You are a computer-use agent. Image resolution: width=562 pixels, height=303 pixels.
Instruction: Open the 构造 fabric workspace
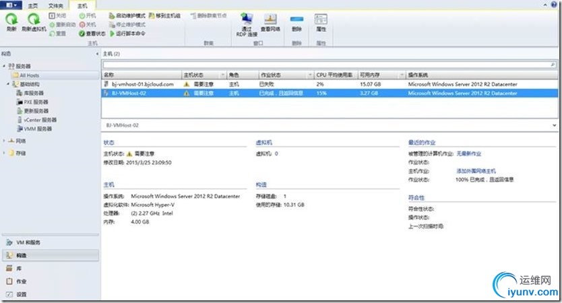(x=50, y=255)
